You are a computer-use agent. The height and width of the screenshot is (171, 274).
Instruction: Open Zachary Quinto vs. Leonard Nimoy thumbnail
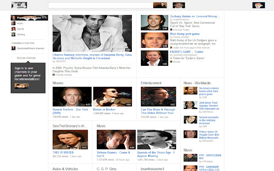pyautogui.click(x=155, y=23)
